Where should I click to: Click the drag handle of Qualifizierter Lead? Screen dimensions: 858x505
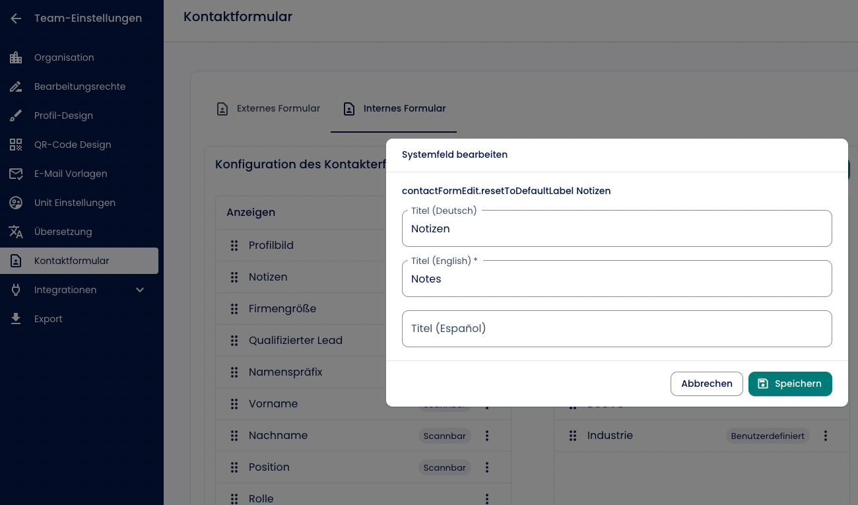(x=234, y=341)
